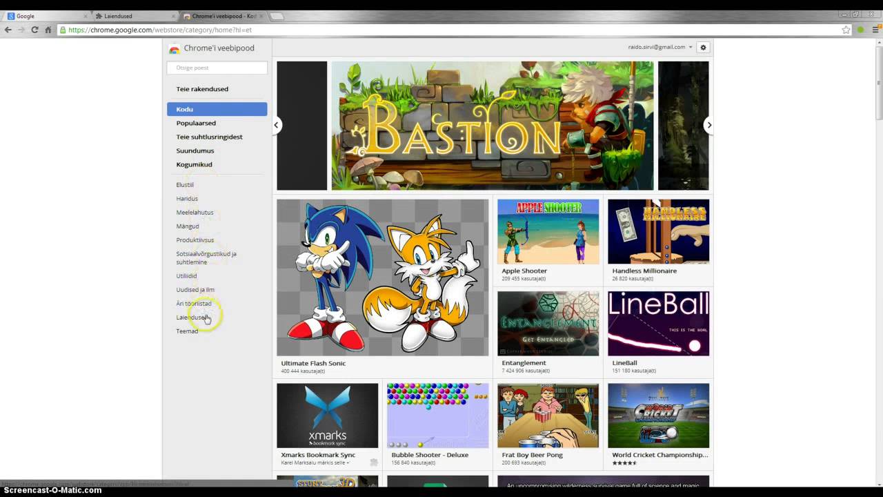Open the Xmarks Bookmark Sync thumbnail
The image size is (883, 497).
pos(328,416)
